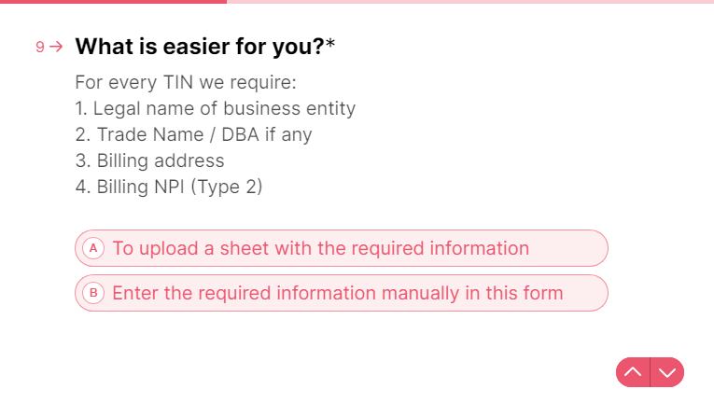714x417 pixels.
Task: Click the unfilled section of the top progress bar
Action: click(x=470, y=2)
